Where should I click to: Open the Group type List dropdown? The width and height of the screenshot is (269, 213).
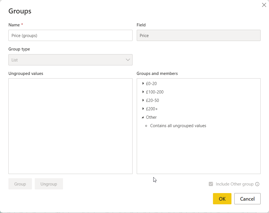pos(70,60)
